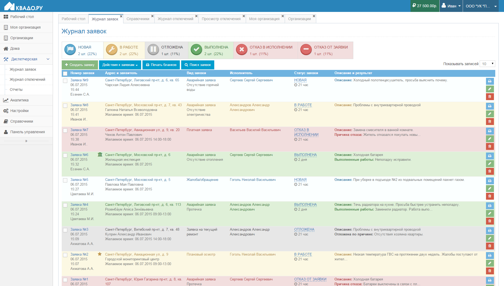Delete request Заявка №9
Viewport: 504px width, 286px height.
(x=490, y=97)
